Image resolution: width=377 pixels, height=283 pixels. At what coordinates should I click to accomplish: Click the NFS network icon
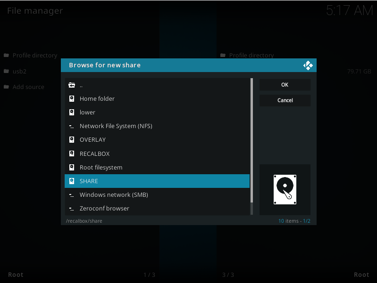[72, 126]
